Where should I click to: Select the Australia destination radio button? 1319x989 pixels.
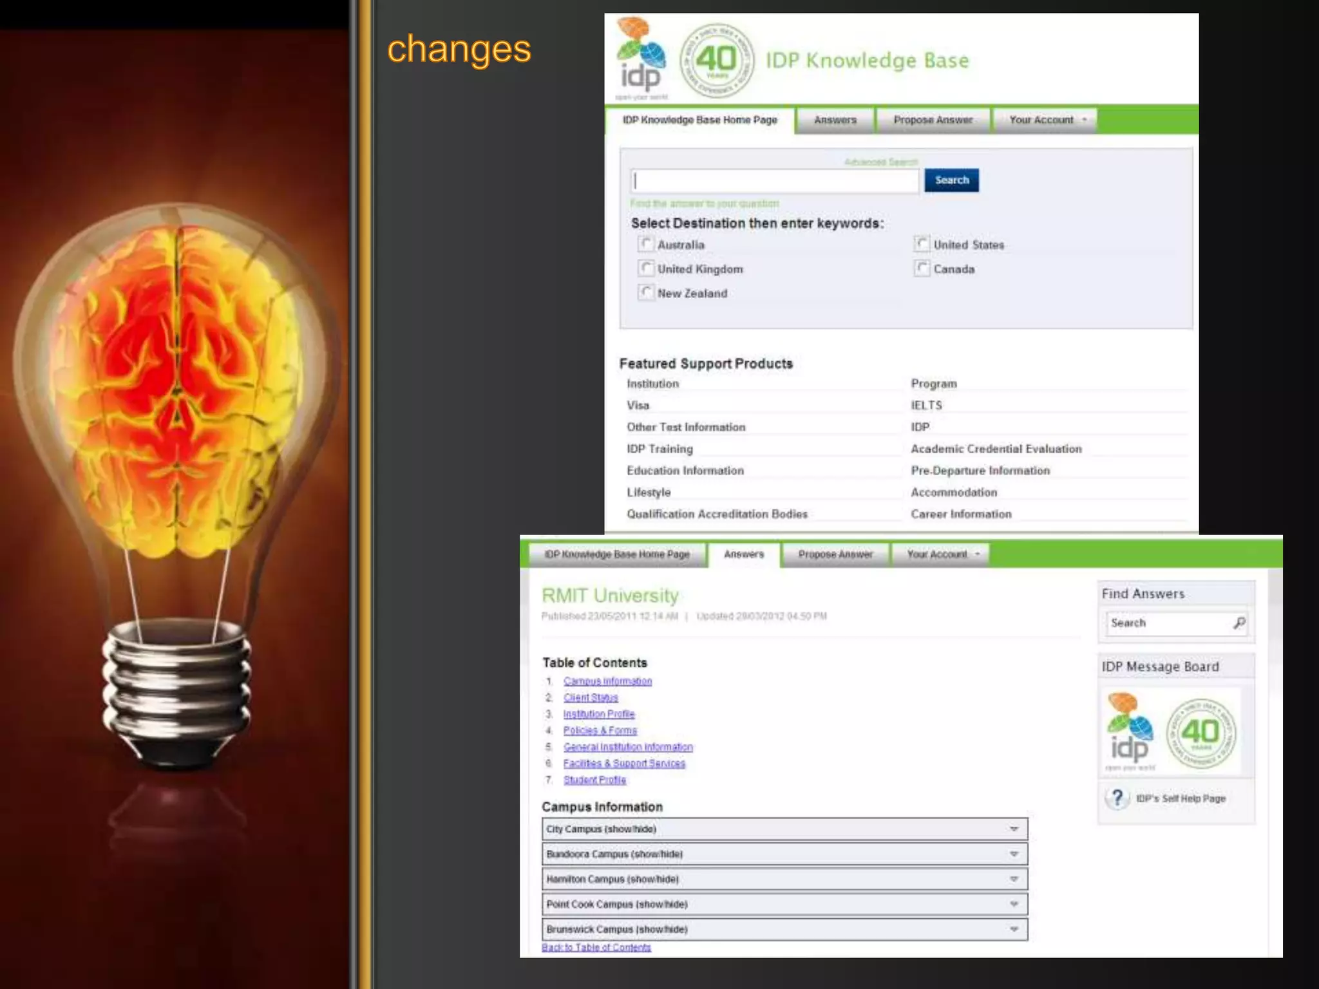(646, 244)
